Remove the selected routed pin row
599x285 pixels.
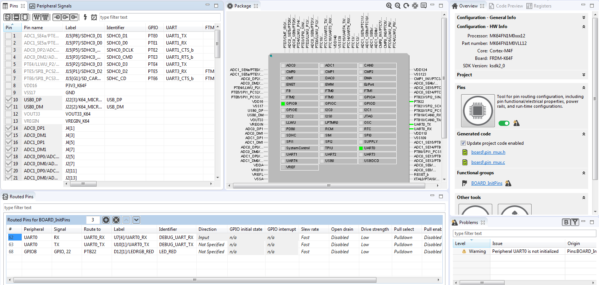(x=116, y=220)
